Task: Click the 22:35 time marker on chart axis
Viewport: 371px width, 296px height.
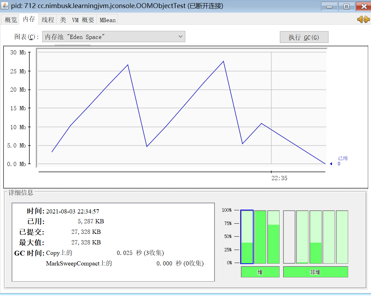Action: (279, 178)
